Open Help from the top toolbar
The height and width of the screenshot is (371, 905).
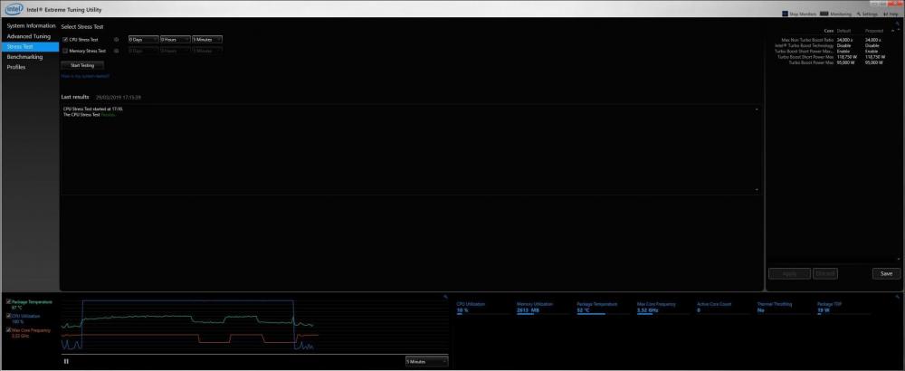890,14
